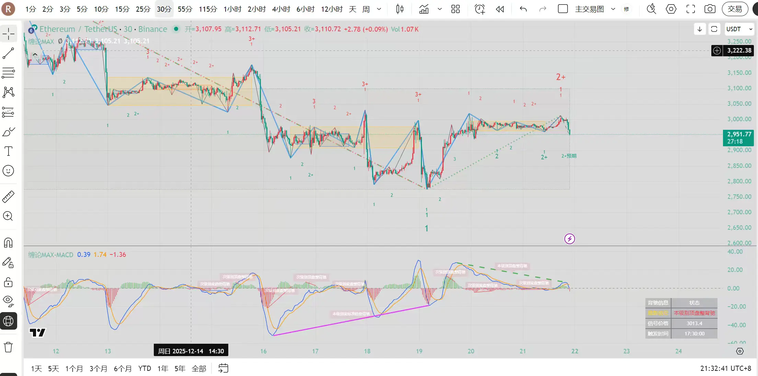Toggle the layout checkbox beside 主交易图
The image size is (758, 376).
click(563, 9)
